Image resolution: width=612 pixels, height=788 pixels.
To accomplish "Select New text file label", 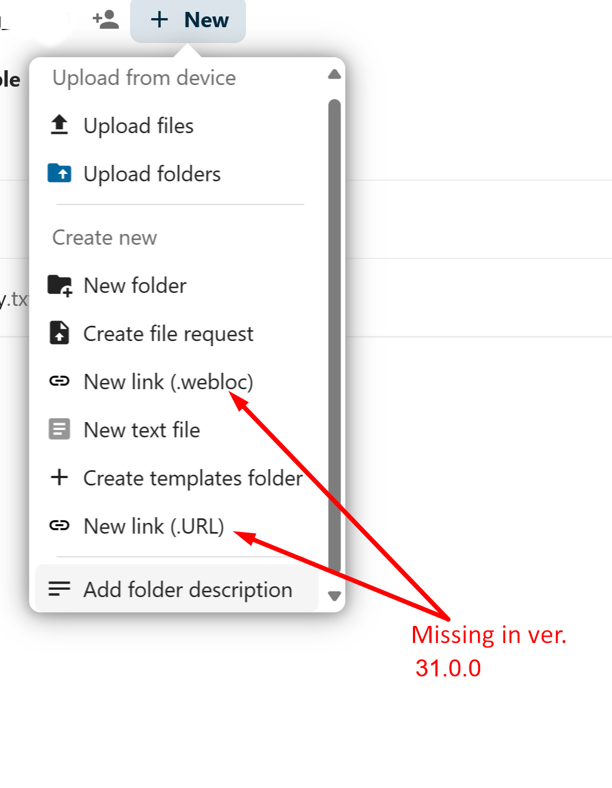I will click(142, 430).
